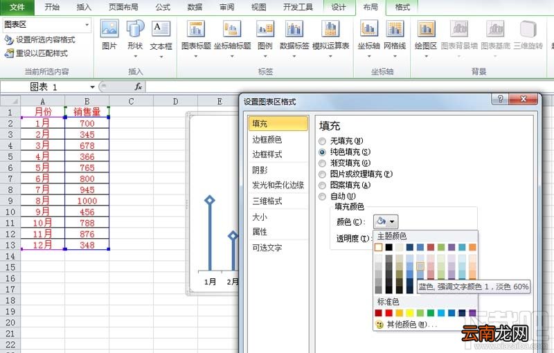The height and width of the screenshot is (353, 554).
Task: Click the fx insert function icon
Action: [138, 87]
